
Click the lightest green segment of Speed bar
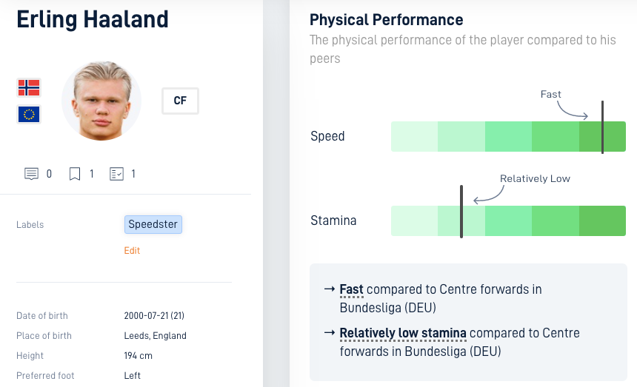[x=414, y=136]
